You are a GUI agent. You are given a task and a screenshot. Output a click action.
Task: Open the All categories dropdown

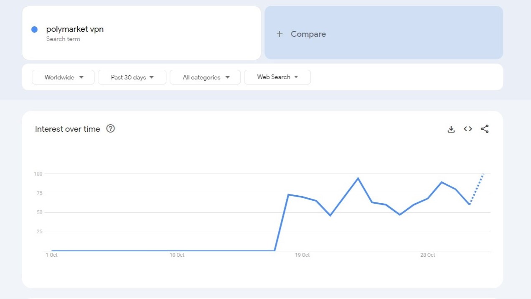click(x=205, y=77)
